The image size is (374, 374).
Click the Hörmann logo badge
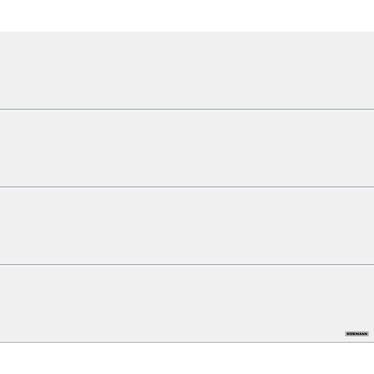[x=357, y=334]
